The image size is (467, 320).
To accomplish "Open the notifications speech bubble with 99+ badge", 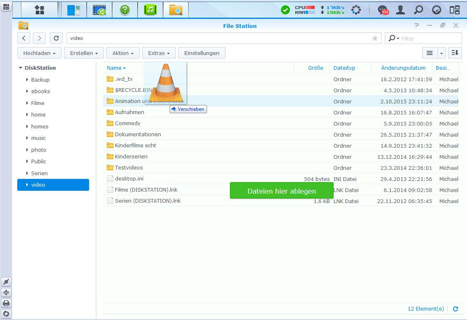I will (x=382, y=10).
